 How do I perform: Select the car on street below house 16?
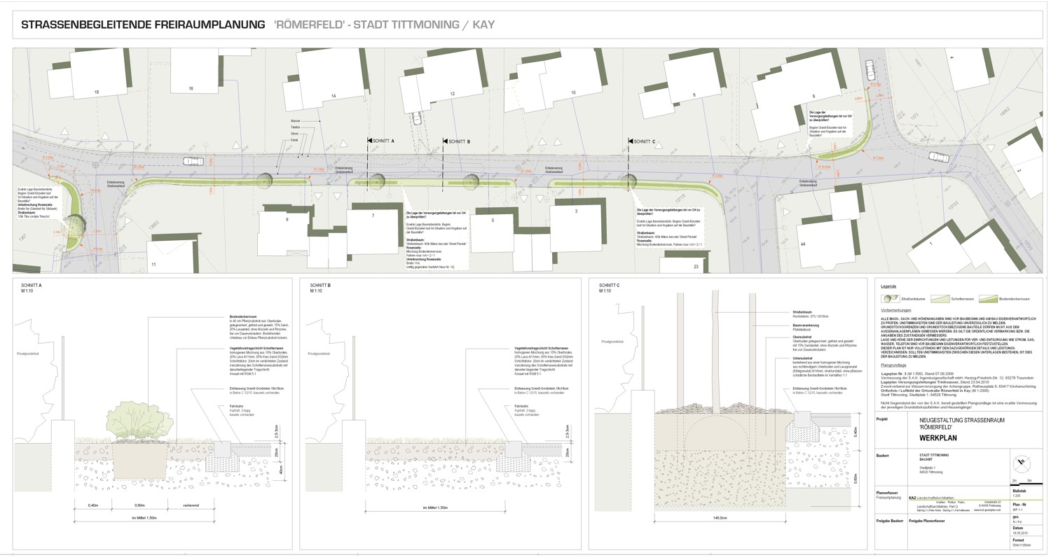point(193,162)
